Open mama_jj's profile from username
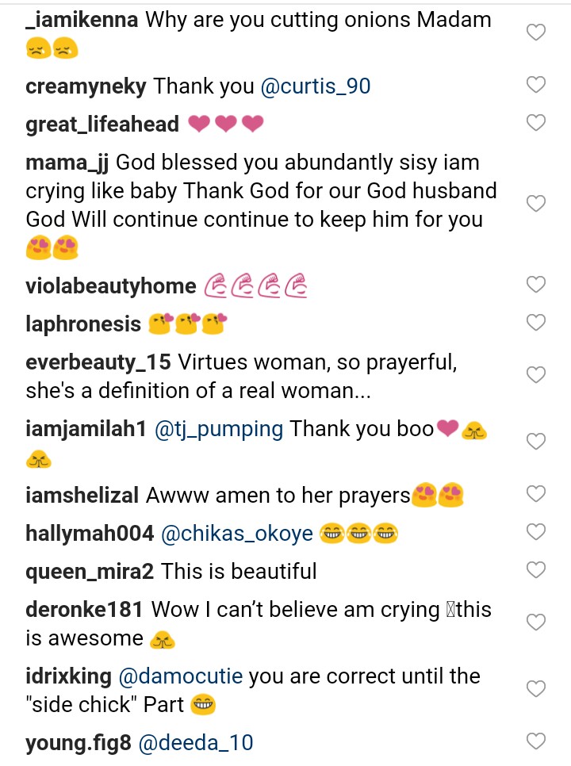This screenshot has width=571, height=766. (70, 163)
